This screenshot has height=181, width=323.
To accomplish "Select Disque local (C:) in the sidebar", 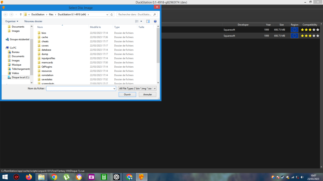I will [20, 77].
